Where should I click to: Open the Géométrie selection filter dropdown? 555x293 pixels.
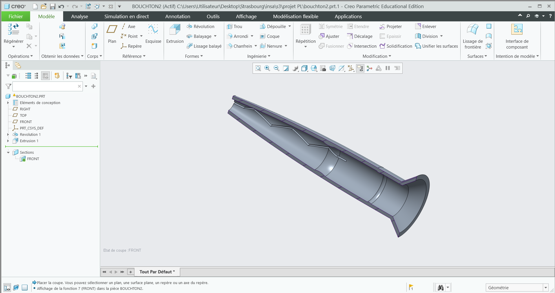pyautogui.click(x=546, y=288)
